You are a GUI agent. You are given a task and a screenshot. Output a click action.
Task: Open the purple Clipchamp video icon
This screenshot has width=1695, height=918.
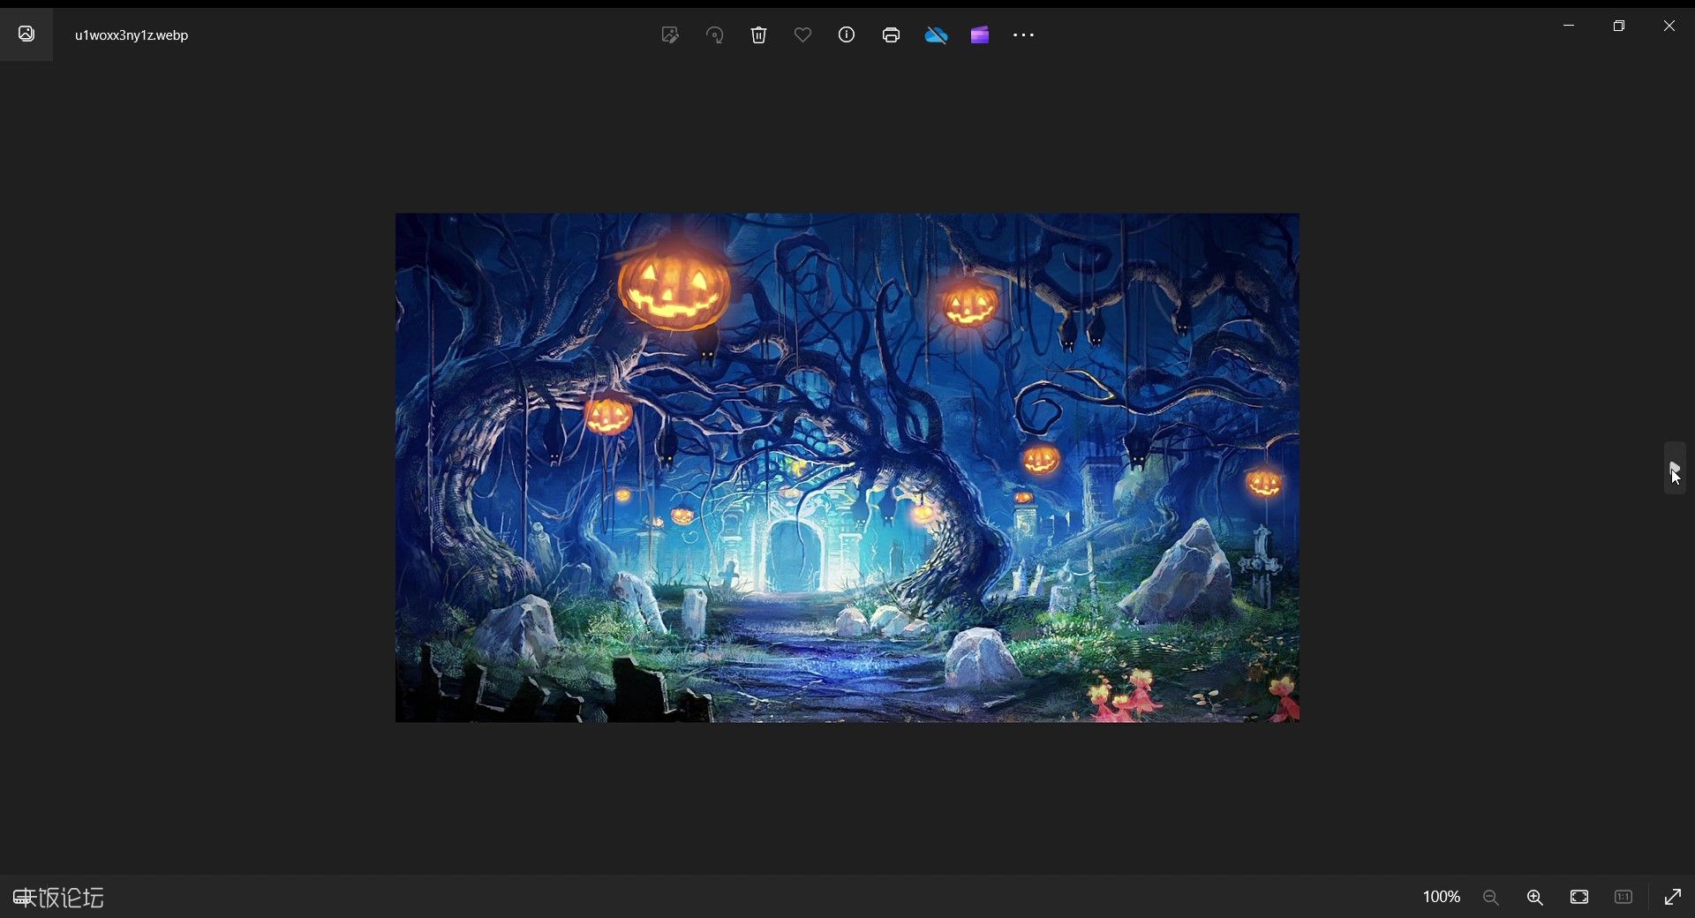pos(980,35)
